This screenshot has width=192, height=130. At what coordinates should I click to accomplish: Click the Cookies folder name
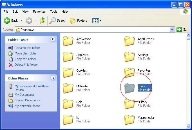(82, 70)
